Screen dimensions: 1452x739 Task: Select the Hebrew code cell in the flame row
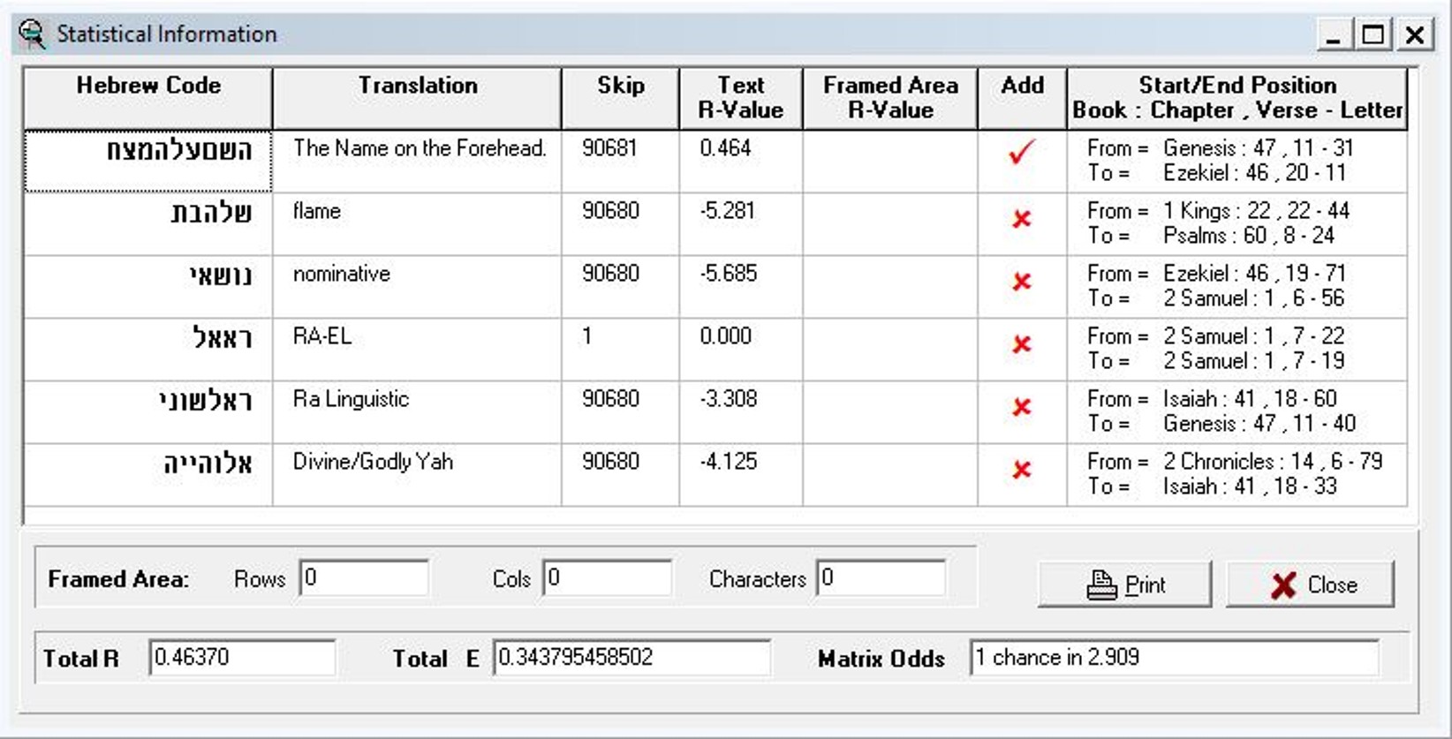pyautogui.click(x=148, y=224)
